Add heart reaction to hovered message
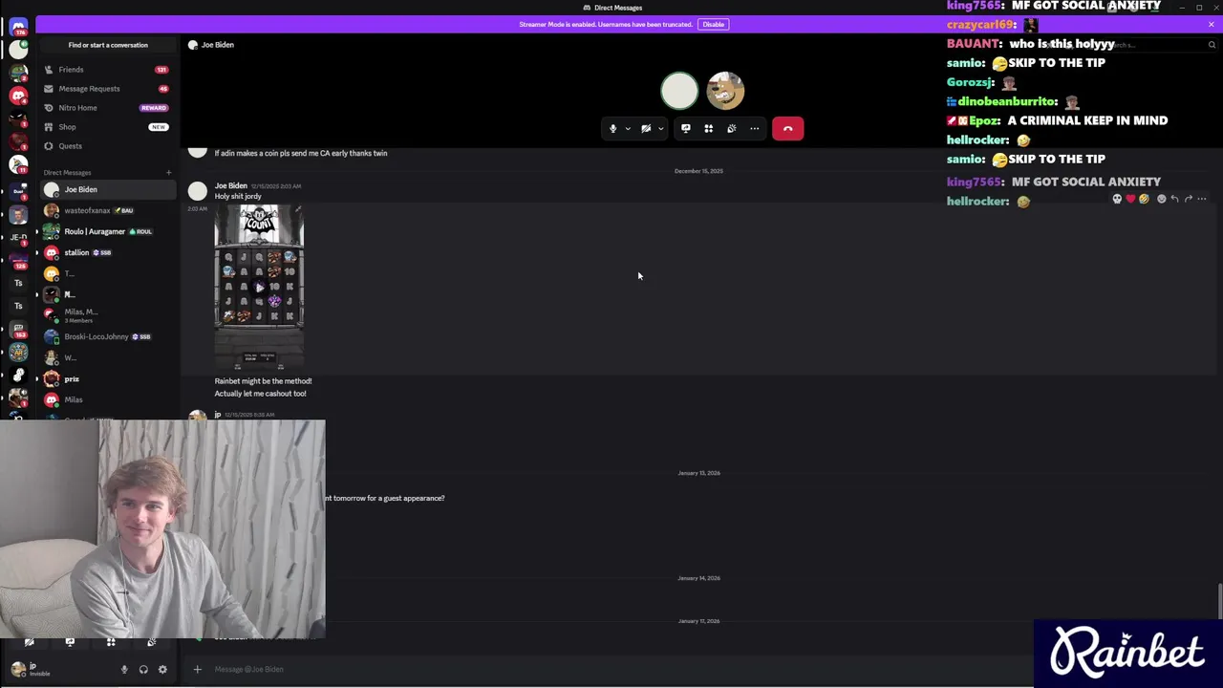This screenshot has height=688, width=1223. 1130,199
